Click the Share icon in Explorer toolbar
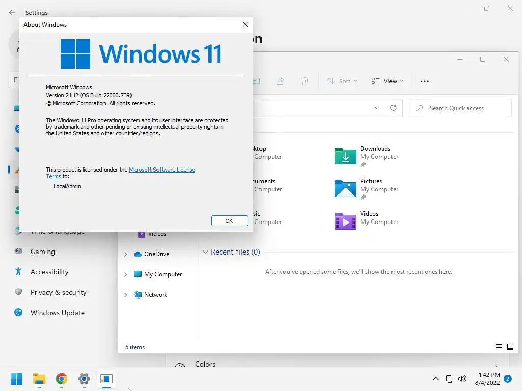This screenshot has height=391, width=522. point(280,81)
